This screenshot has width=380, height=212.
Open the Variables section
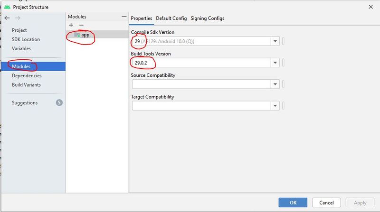(21, 49)
